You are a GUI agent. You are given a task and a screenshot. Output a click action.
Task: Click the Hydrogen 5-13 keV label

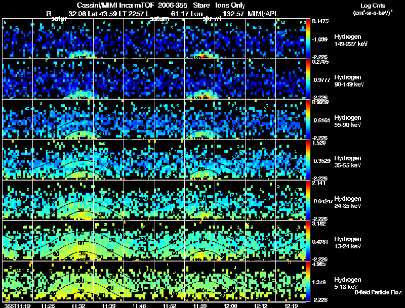348,283
